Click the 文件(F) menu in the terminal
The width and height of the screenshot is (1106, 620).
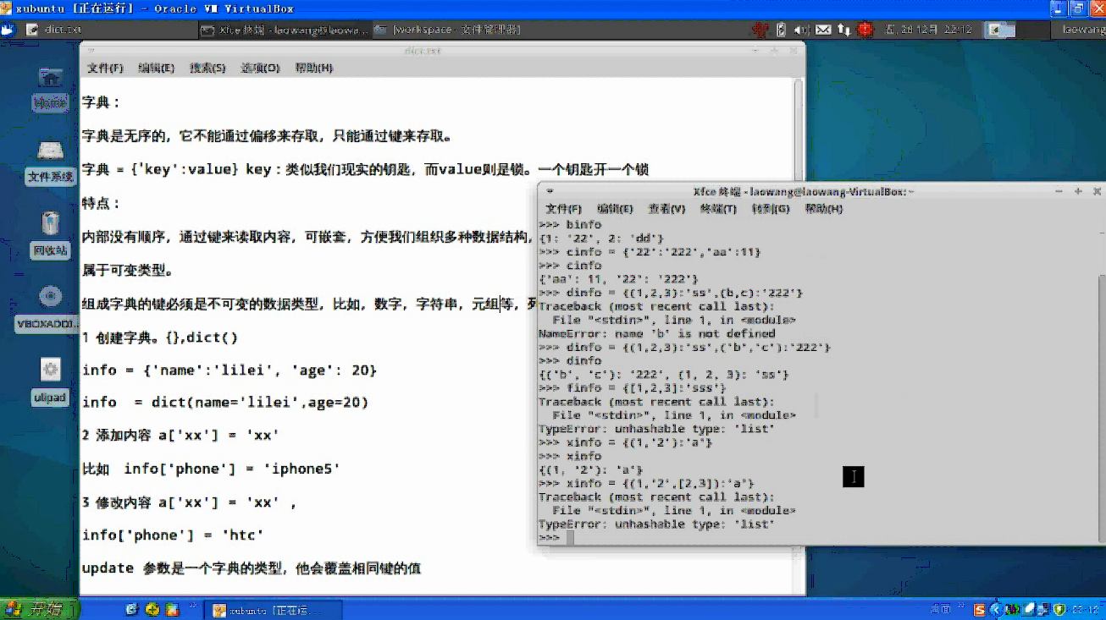pos(562,208)
